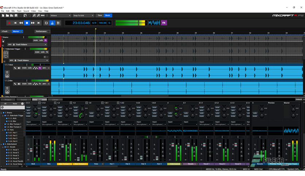This screenshot has height=176, width=305.
Task: Open the File menu
Action: pyautogui.click(x=2, y=11)
